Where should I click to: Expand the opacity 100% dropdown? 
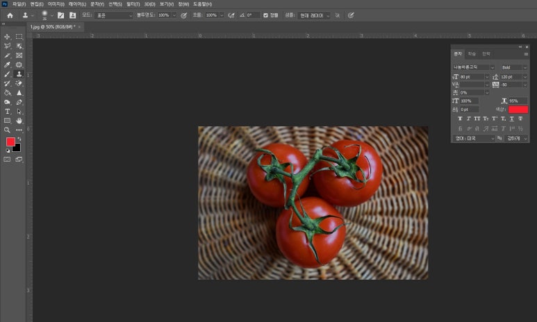click(174, 15)
